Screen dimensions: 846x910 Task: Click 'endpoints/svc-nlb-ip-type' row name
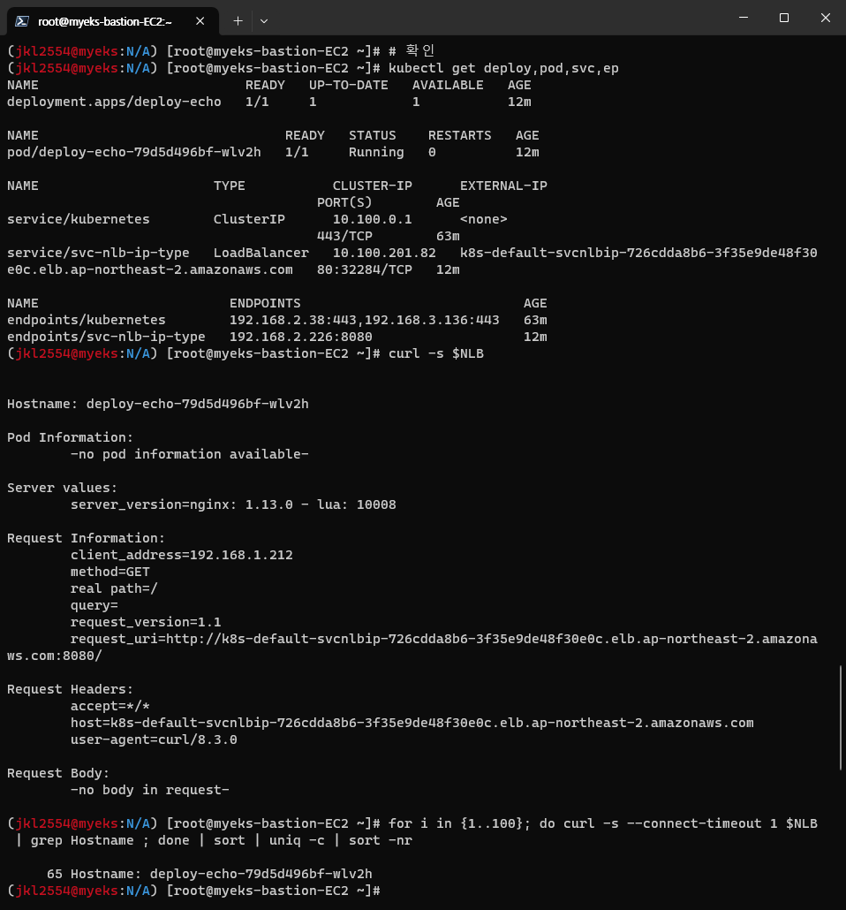tap(106, 337)
